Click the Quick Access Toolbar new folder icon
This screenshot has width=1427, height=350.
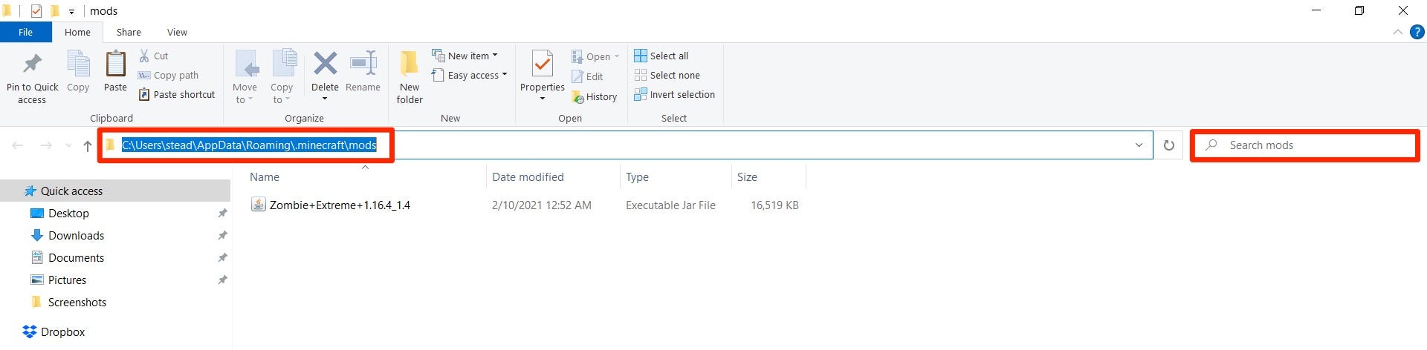pyautogui.click(x=55, y=10)
